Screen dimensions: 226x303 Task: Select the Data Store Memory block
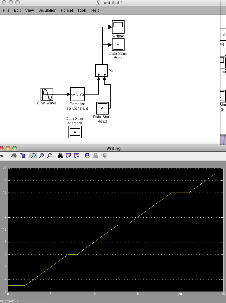pos(75,132)
